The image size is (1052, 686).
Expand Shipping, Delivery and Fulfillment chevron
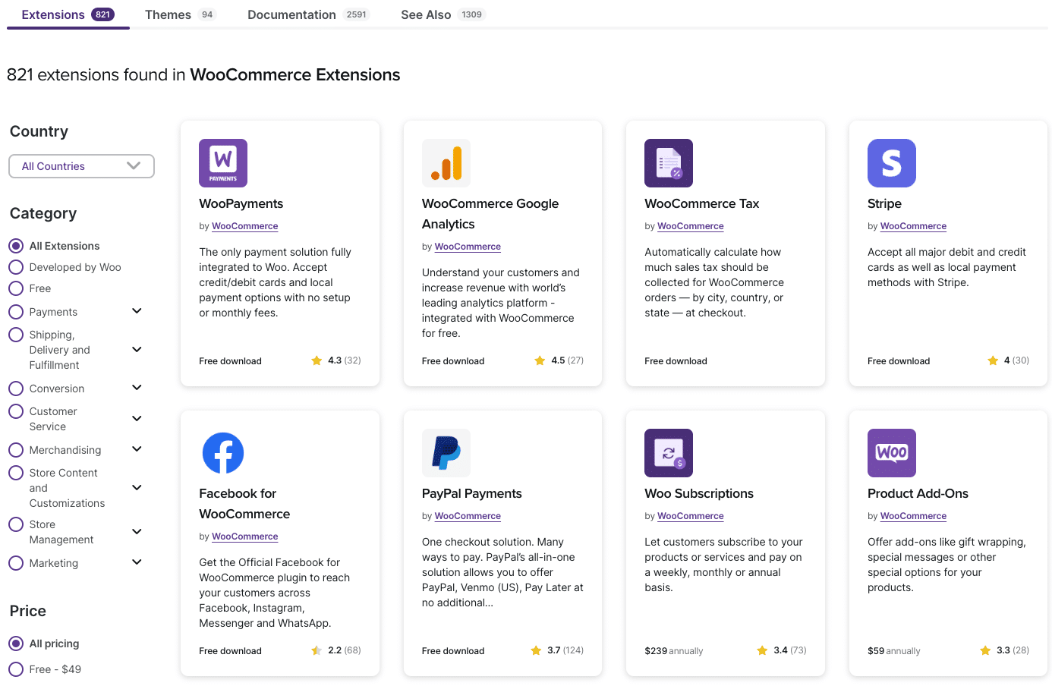[x=137, y=350]
